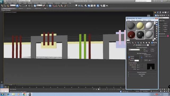
Task: Click Assign Material to Selection icon
Action: click(x=133, y=43)
